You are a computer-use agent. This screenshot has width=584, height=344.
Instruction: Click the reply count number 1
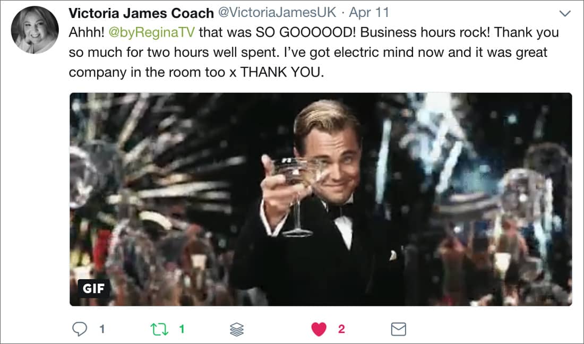pos(102,329)
